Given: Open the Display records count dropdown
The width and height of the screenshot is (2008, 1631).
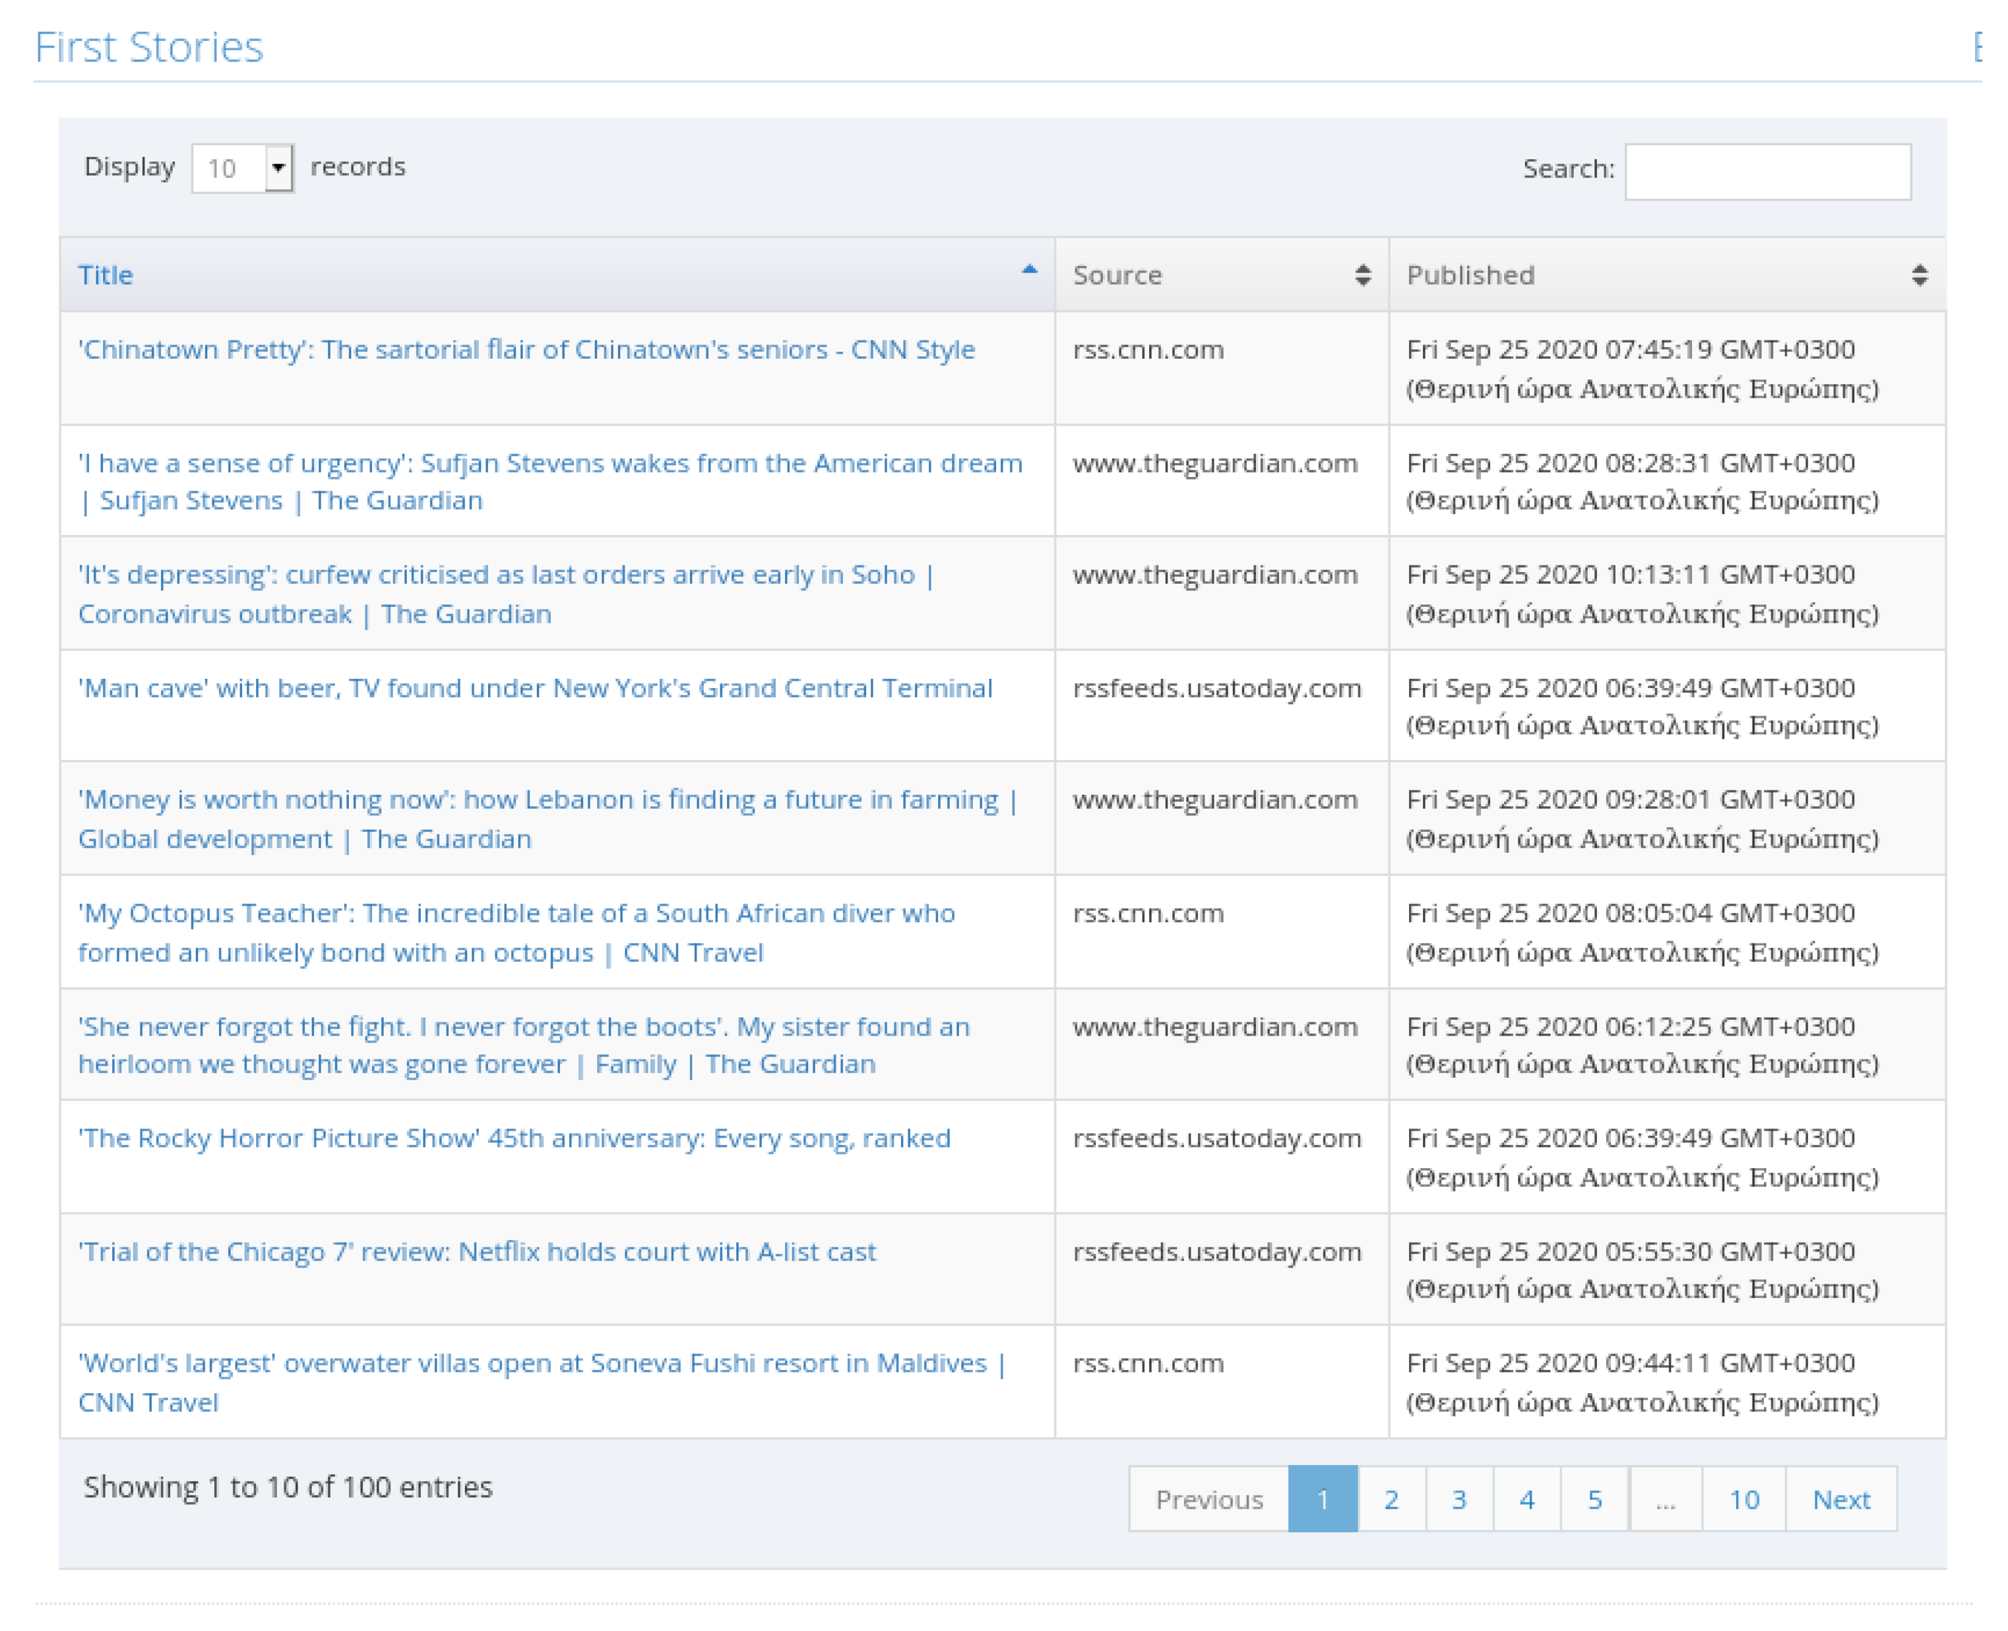Looking at the screenshot, I should coord(242,168).
